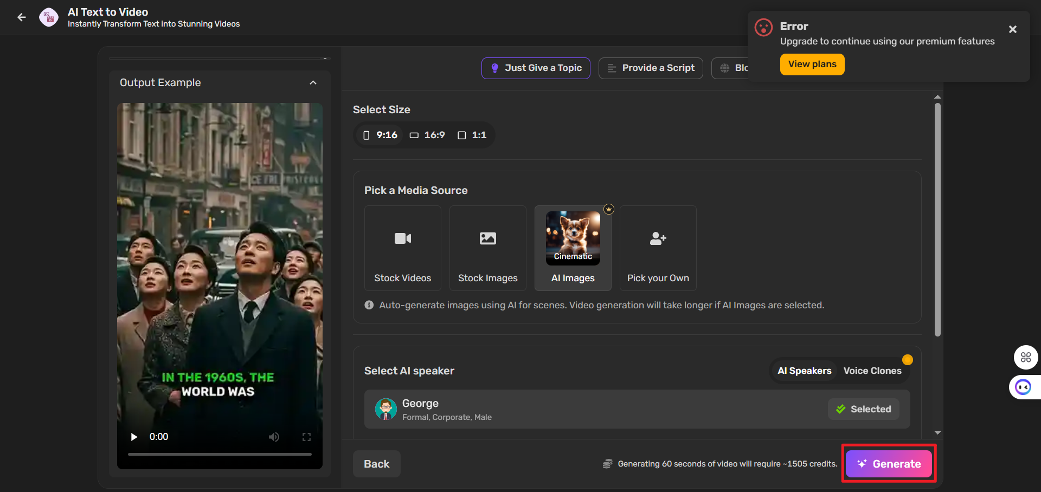Select the 9:16 video size
1041x492 pixels.
tap(381, 135)
